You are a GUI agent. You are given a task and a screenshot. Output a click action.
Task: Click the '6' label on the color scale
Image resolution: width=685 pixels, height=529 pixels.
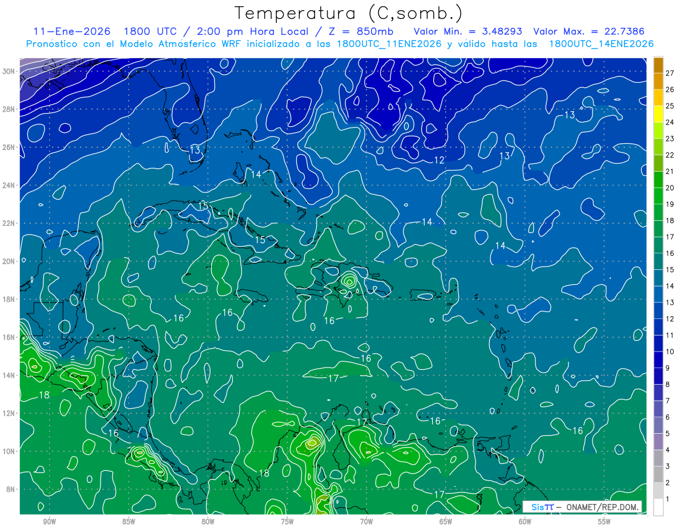coord(668,417)
